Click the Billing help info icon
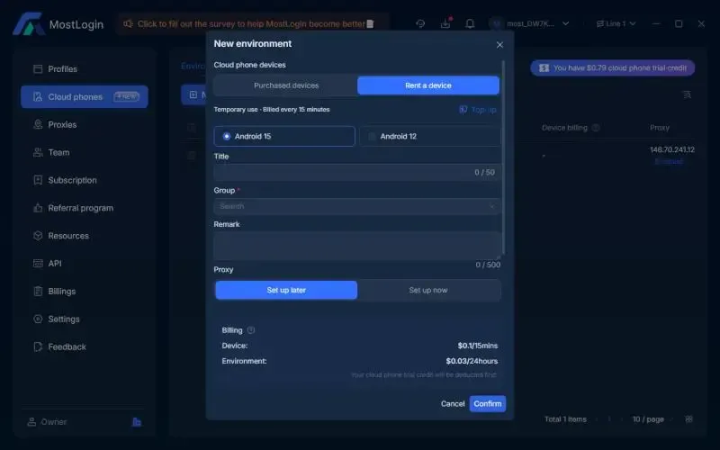The image size is (720, 450). [251, 330]
